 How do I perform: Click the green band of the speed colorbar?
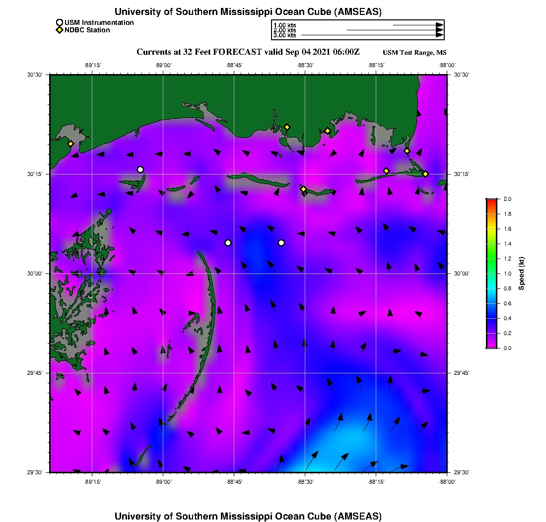tap(491, 259)
